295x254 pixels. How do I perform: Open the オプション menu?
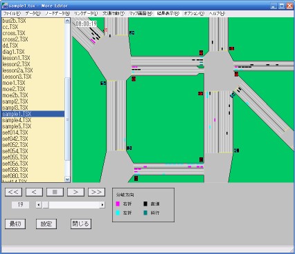click(194, 13)
